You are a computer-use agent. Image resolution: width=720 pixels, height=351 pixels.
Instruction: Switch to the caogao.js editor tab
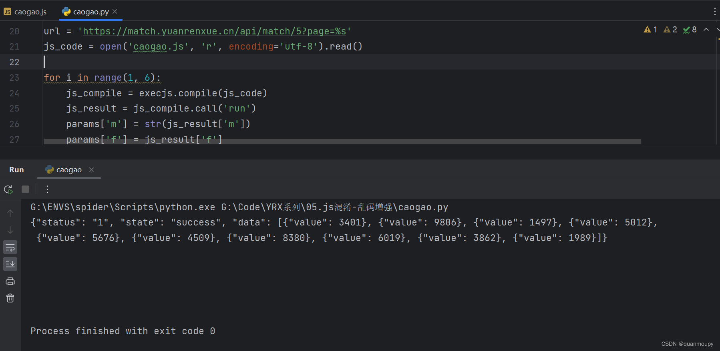point(25,12)
